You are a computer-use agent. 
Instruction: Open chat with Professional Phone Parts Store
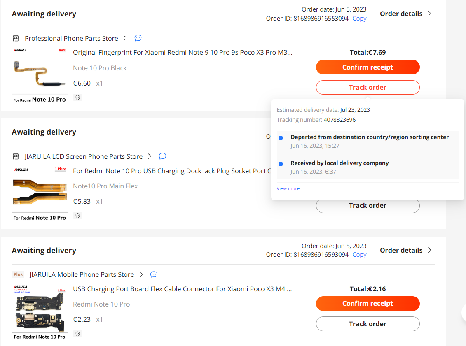pyautogui.click(x=138, y=38)
